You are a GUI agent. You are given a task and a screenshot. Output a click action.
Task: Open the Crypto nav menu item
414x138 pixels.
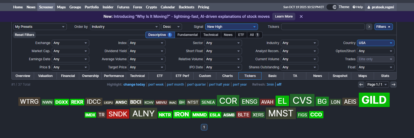tap(151, 7)
